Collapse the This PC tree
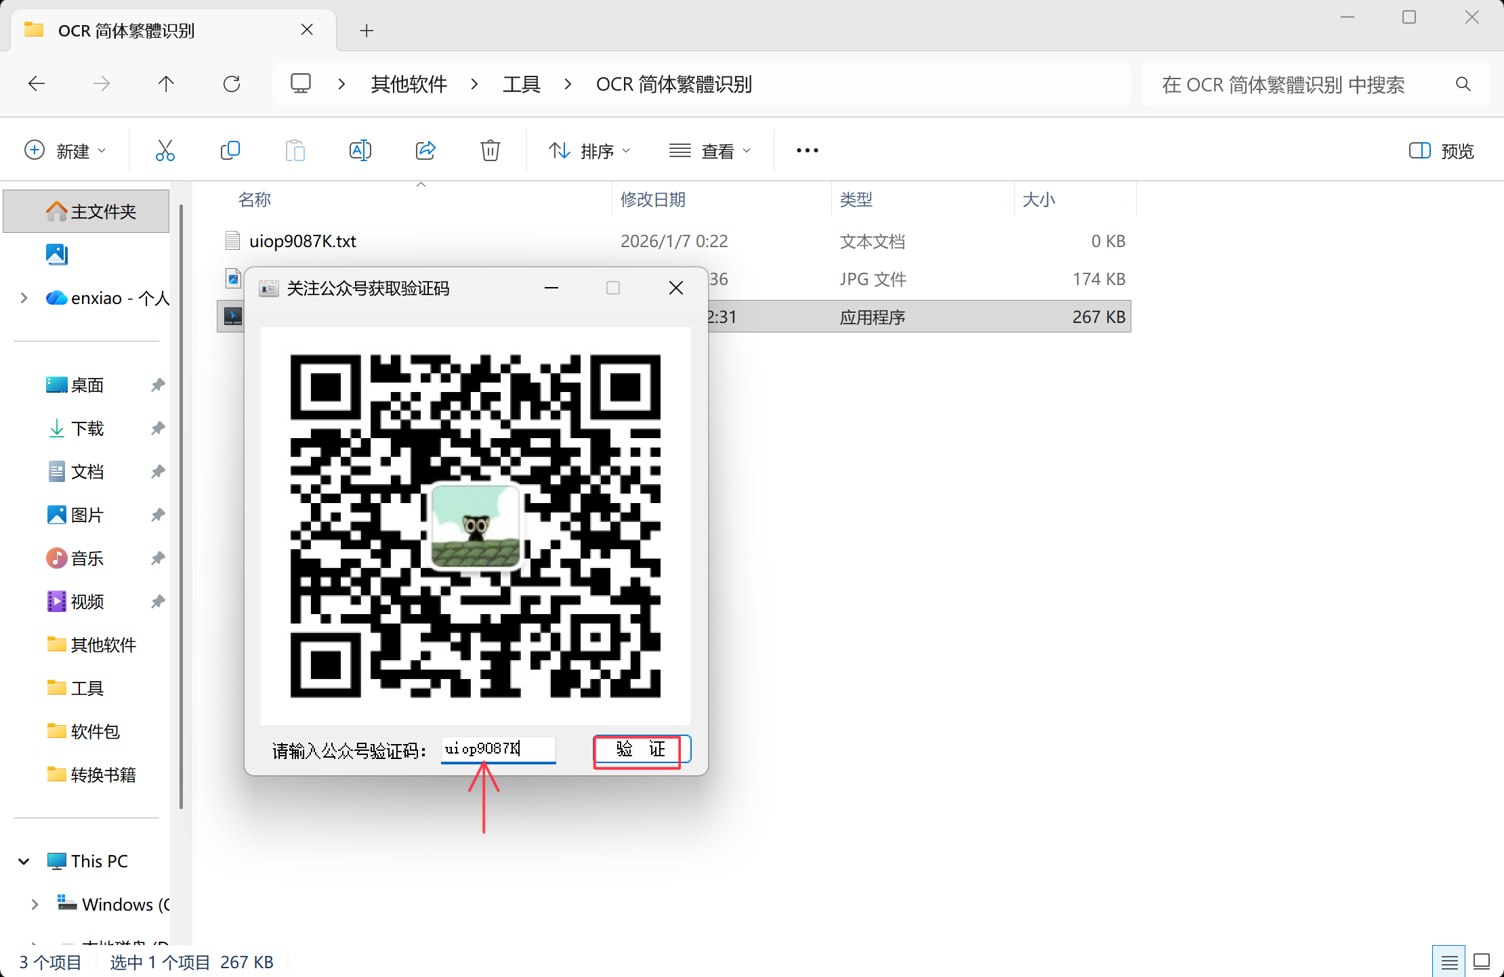Viewport: 1504px width, 977px height. click(24, 861)
